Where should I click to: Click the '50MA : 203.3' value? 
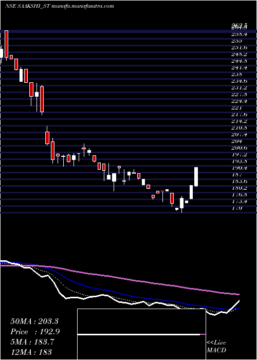34,321
